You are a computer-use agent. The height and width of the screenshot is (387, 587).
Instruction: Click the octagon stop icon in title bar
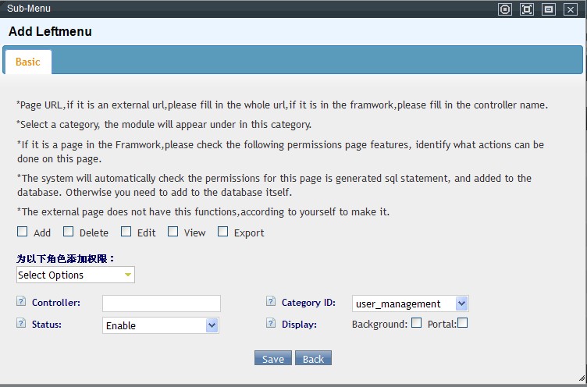click(x=505, y=9)
